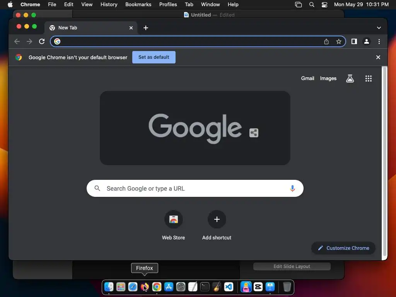
Task: Open the Edit menu
Action: pos(69,5)
